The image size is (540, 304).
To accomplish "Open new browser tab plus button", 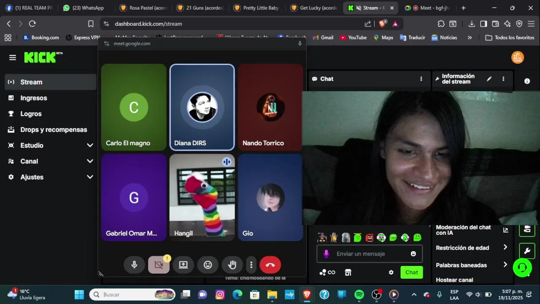I will [464, 8].
